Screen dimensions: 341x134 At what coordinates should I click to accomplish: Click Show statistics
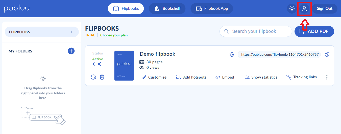[x=261, y=77]
